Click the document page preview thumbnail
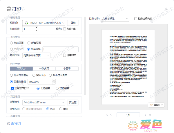 click(x=128, y=67)
